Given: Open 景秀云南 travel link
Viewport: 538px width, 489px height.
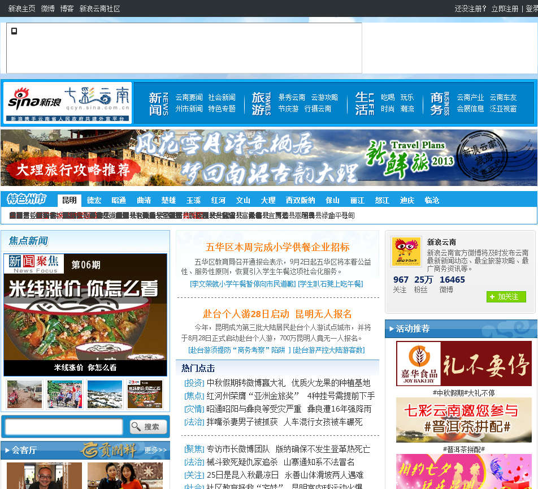Looking at the screenshot, I should pos(292,97).
